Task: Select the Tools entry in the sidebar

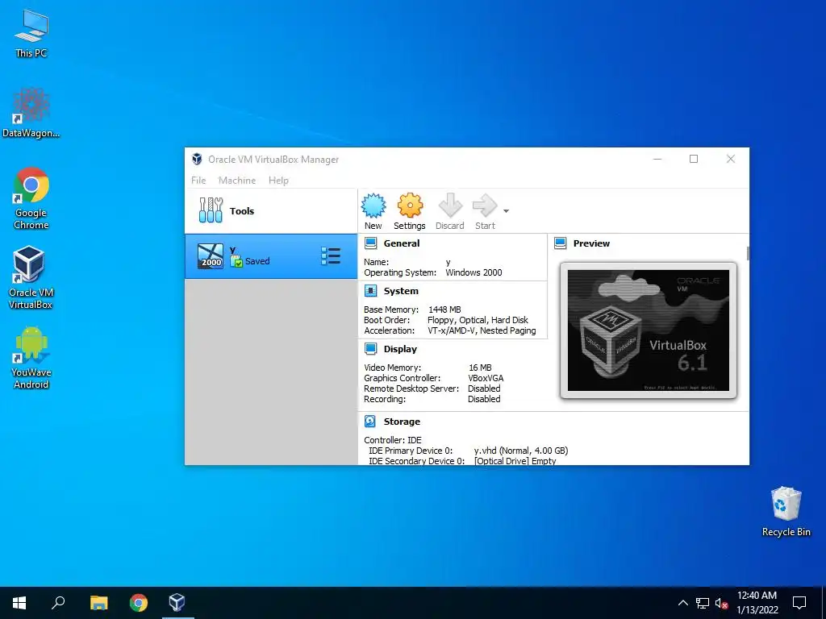Action: click(x=271, y=211)
